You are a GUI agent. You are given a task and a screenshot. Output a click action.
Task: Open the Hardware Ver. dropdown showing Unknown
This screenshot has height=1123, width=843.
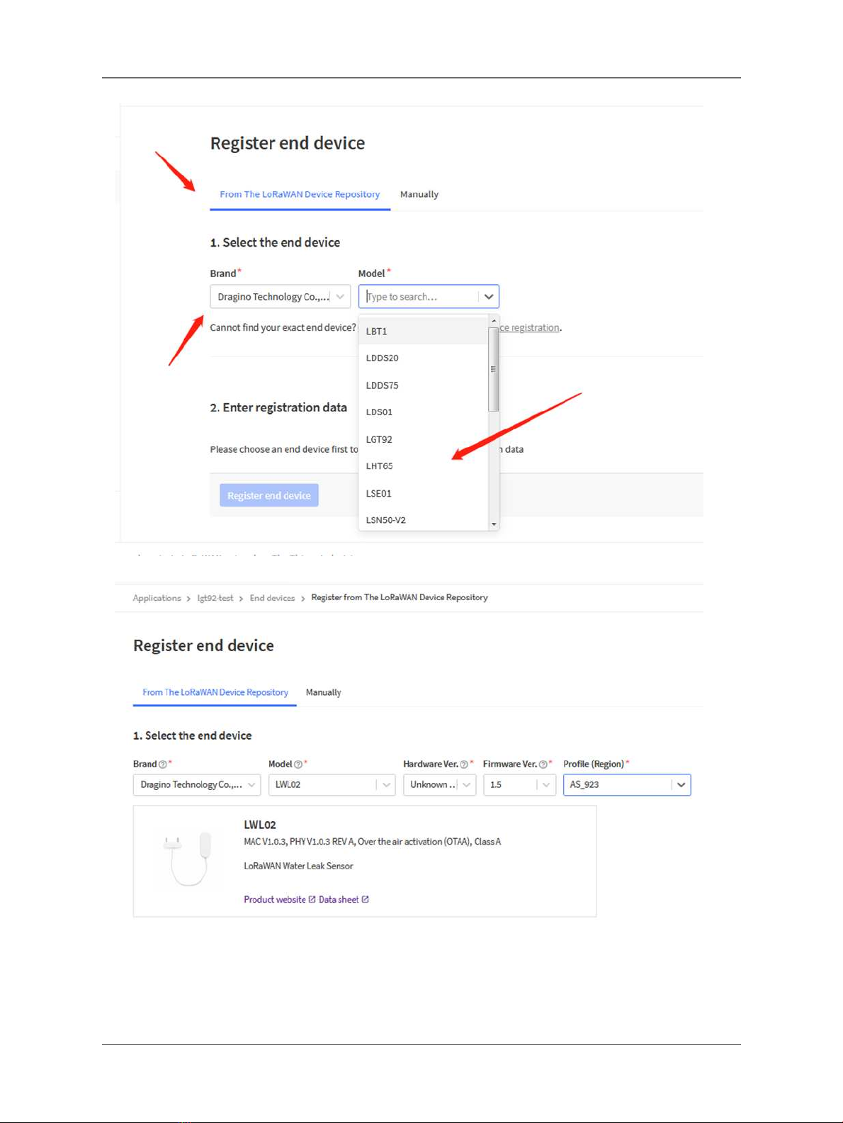[x=439, y=785]
